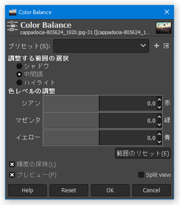Select the ハイライト (Highlights) radio button
Screen dimensions: 180x205
click(19, 83)
